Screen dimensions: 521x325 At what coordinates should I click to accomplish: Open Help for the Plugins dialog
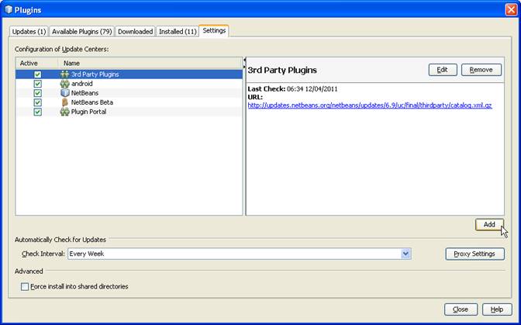coord(497,309)
